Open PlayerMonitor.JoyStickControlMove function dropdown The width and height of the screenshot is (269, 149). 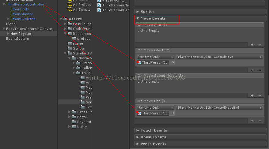219,57
